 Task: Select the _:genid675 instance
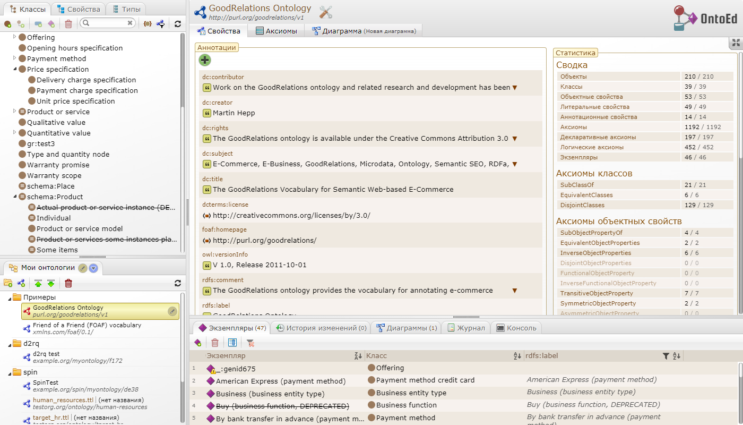coord(236,368)
